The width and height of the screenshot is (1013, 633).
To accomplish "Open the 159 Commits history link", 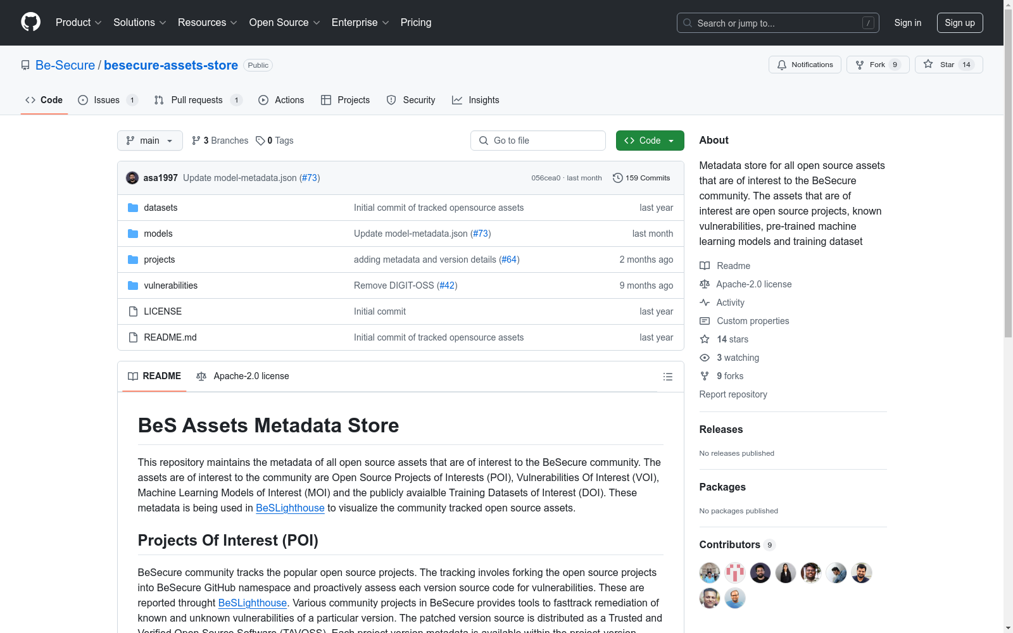I will pyautogui.click(x=641, y=178).
